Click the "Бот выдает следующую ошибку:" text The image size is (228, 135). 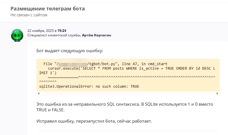(70, 51)
